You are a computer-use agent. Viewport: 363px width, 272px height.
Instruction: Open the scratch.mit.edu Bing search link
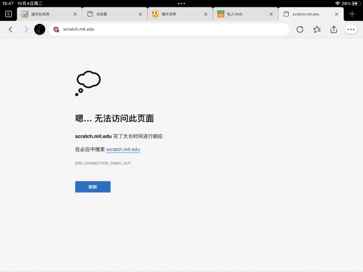[x=123, y=149]
